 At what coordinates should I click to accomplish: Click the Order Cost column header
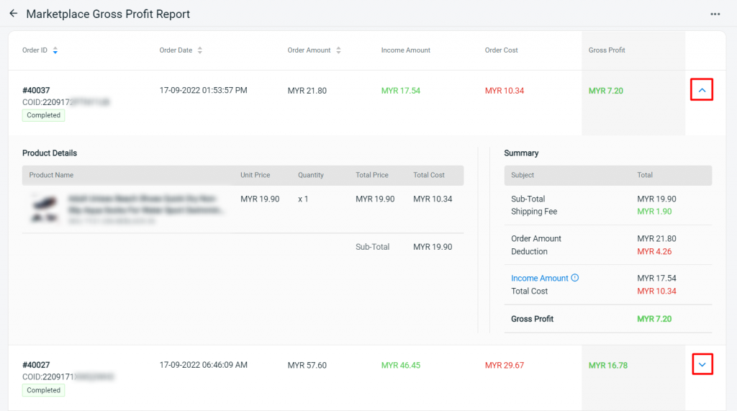tap(501, 50)
